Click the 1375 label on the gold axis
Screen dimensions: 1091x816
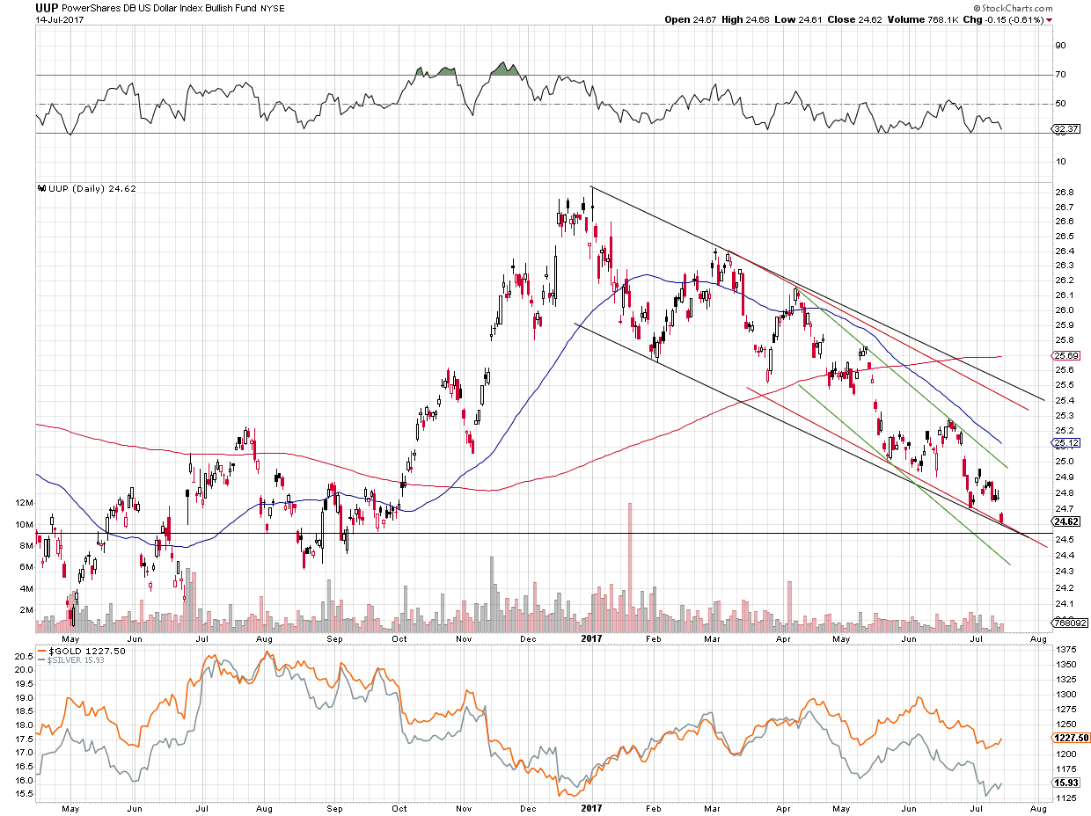1065,648
